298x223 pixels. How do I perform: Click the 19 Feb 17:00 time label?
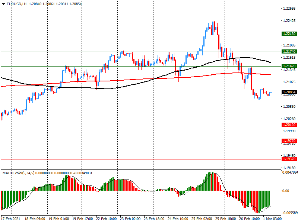(x=82, y=219)
